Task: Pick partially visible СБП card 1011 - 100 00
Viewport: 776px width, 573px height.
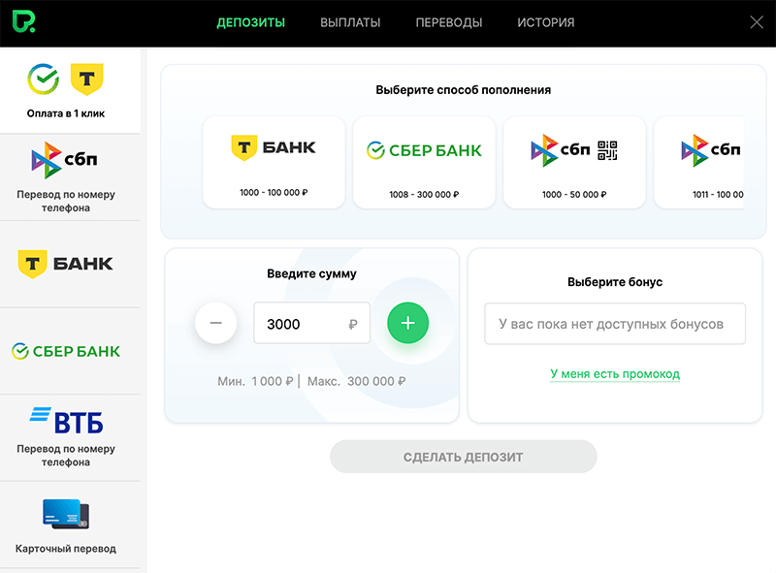Action: pyautogui.click(x=698, y=163)
